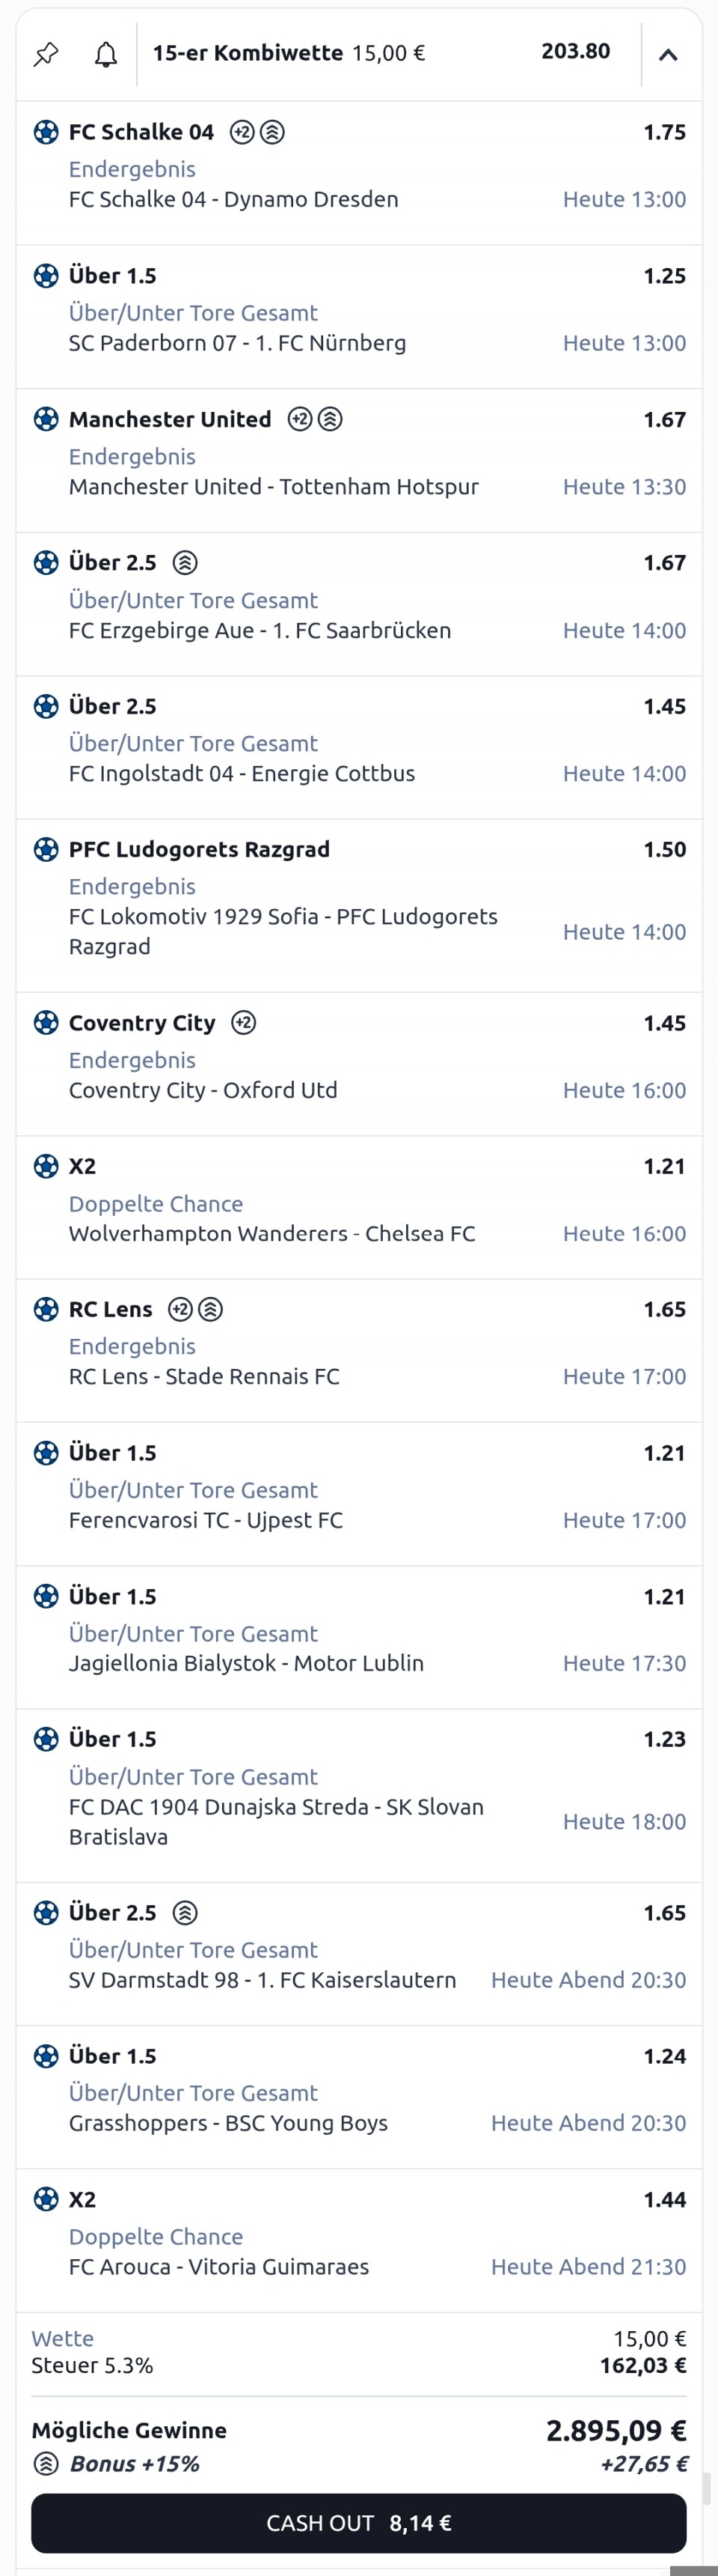Pin the 15-er Kombiwette bet slip

click(46, 54)
